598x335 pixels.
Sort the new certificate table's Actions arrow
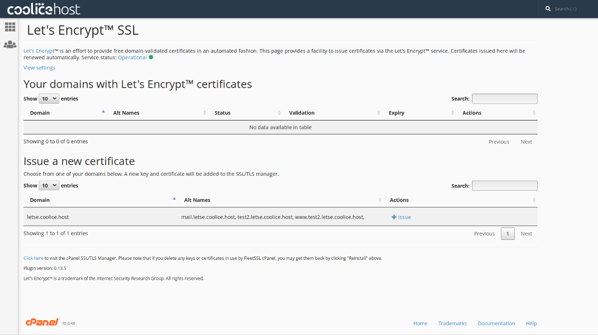(x=534, y=200)
